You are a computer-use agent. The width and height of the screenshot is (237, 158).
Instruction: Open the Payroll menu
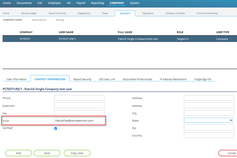[81, 3]
